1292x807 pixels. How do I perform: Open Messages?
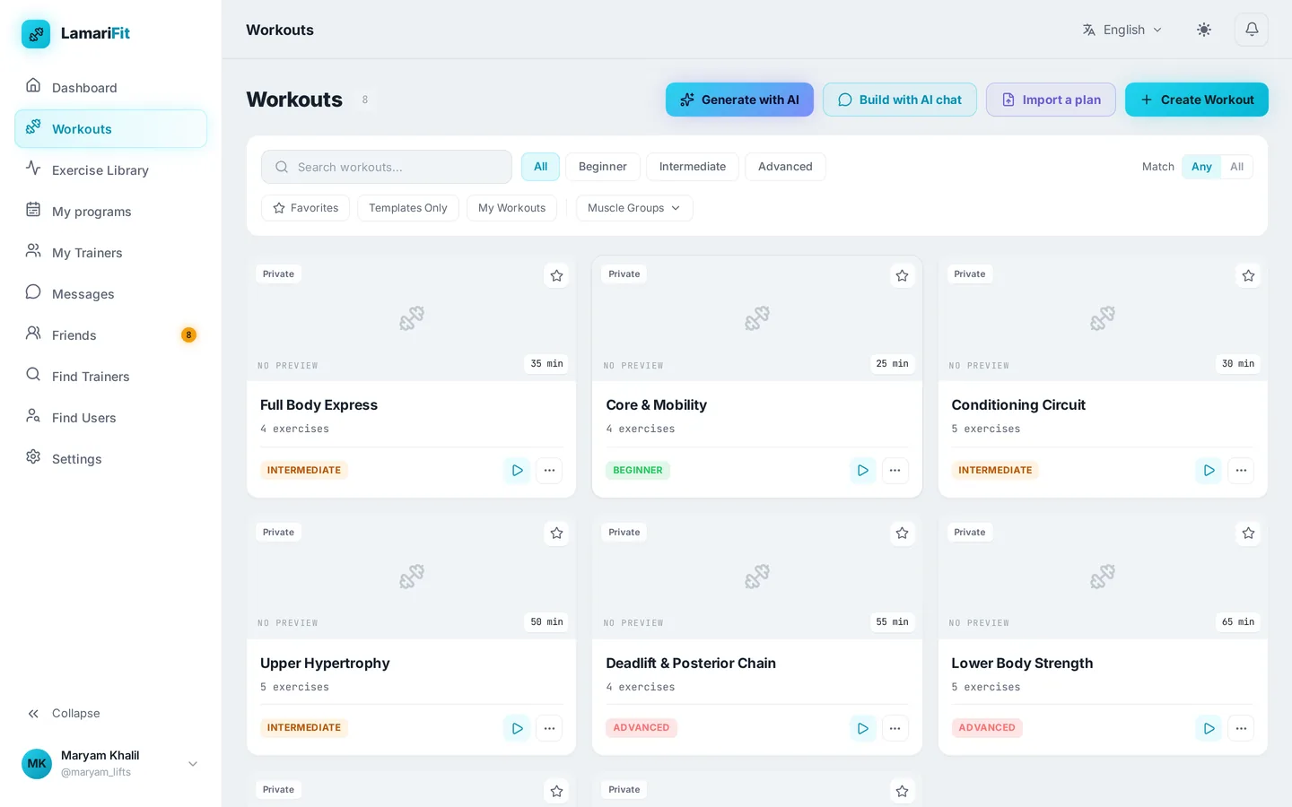pyautogui.click(x=110, y=293)
